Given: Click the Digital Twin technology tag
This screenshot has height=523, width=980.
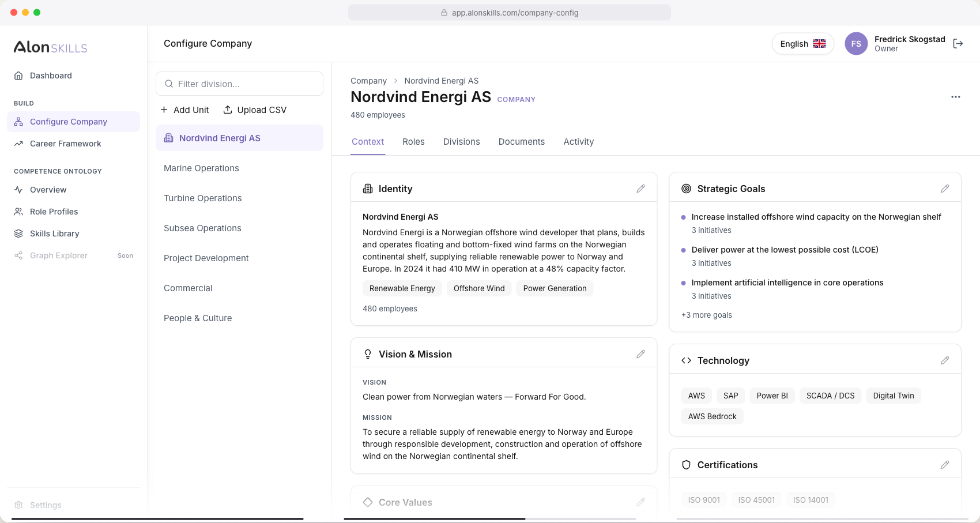Looking at the screenshot, I should click(894, 396).
